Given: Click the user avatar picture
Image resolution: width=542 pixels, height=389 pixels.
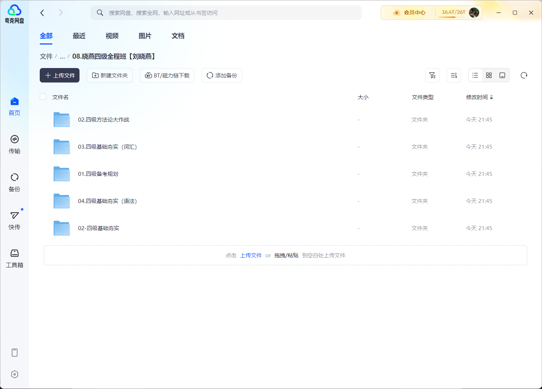Looking at the screenshot, I should [474, 13].
